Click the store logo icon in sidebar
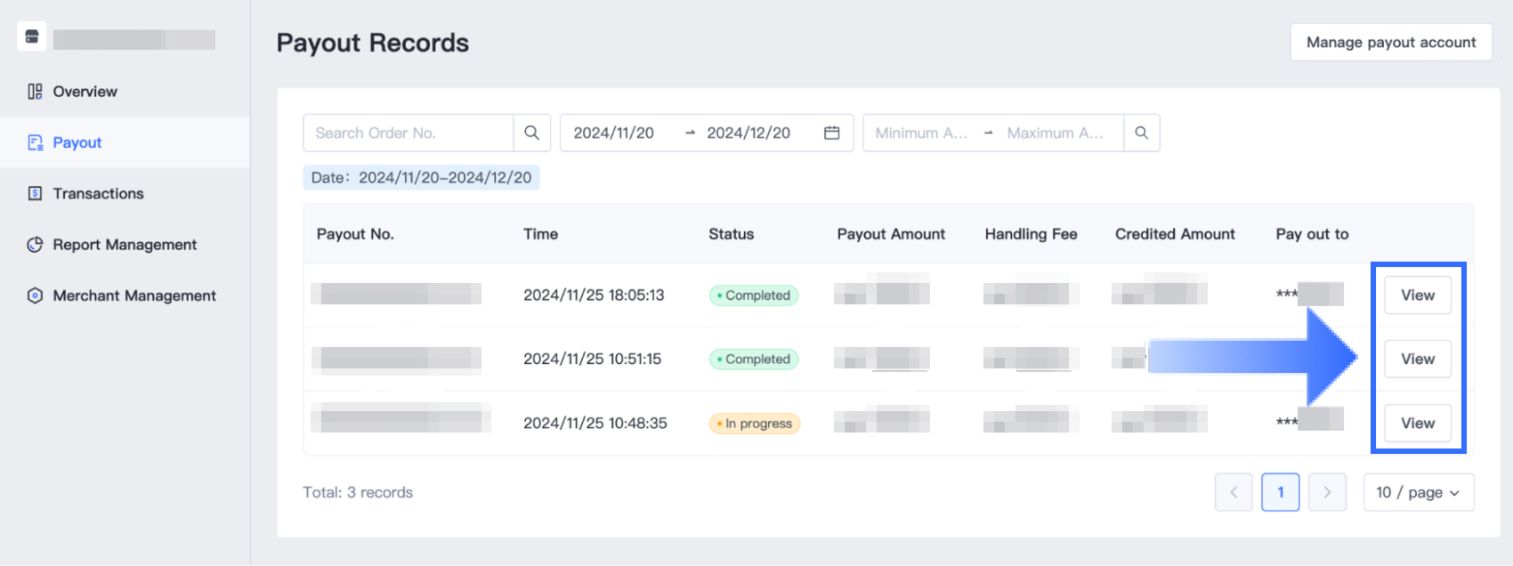 tap(32, 36)
